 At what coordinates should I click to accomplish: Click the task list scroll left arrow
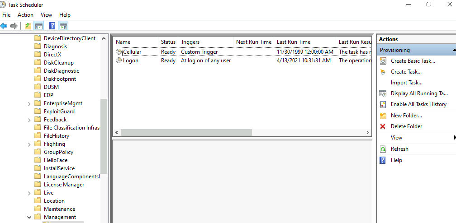pyautogui.click(x=117, y=132)
